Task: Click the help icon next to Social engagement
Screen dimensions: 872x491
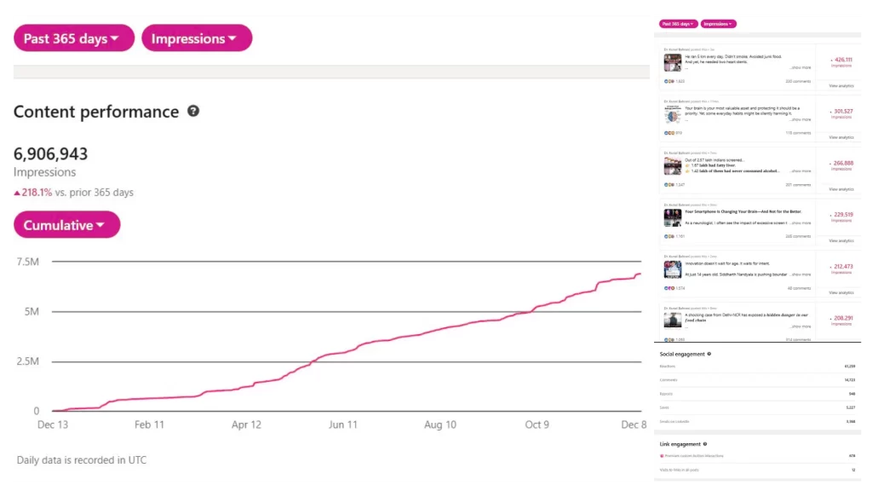Action: pyautogui.click(x=709, y=354)
